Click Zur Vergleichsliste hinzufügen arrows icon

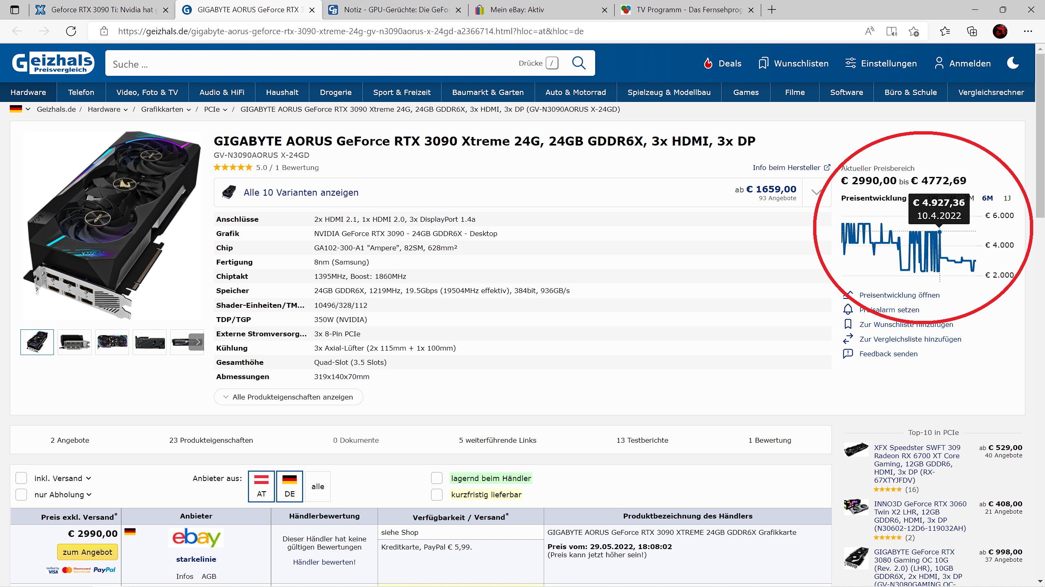[848, 339]
